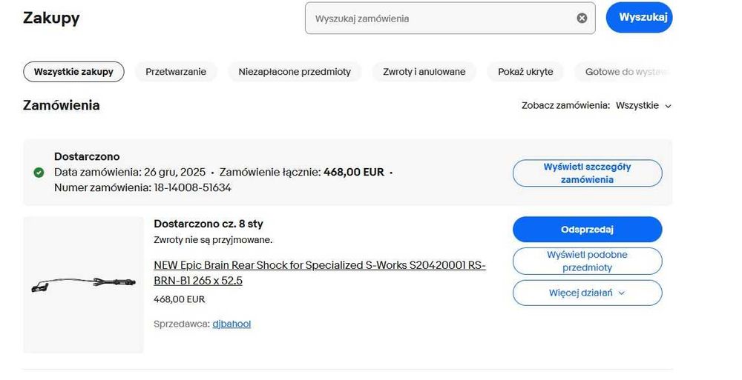The height and width of the screenshot is (380, 742).
Task: Select the Wszystkie zakupy filter
Action: [x=73, y=72]
